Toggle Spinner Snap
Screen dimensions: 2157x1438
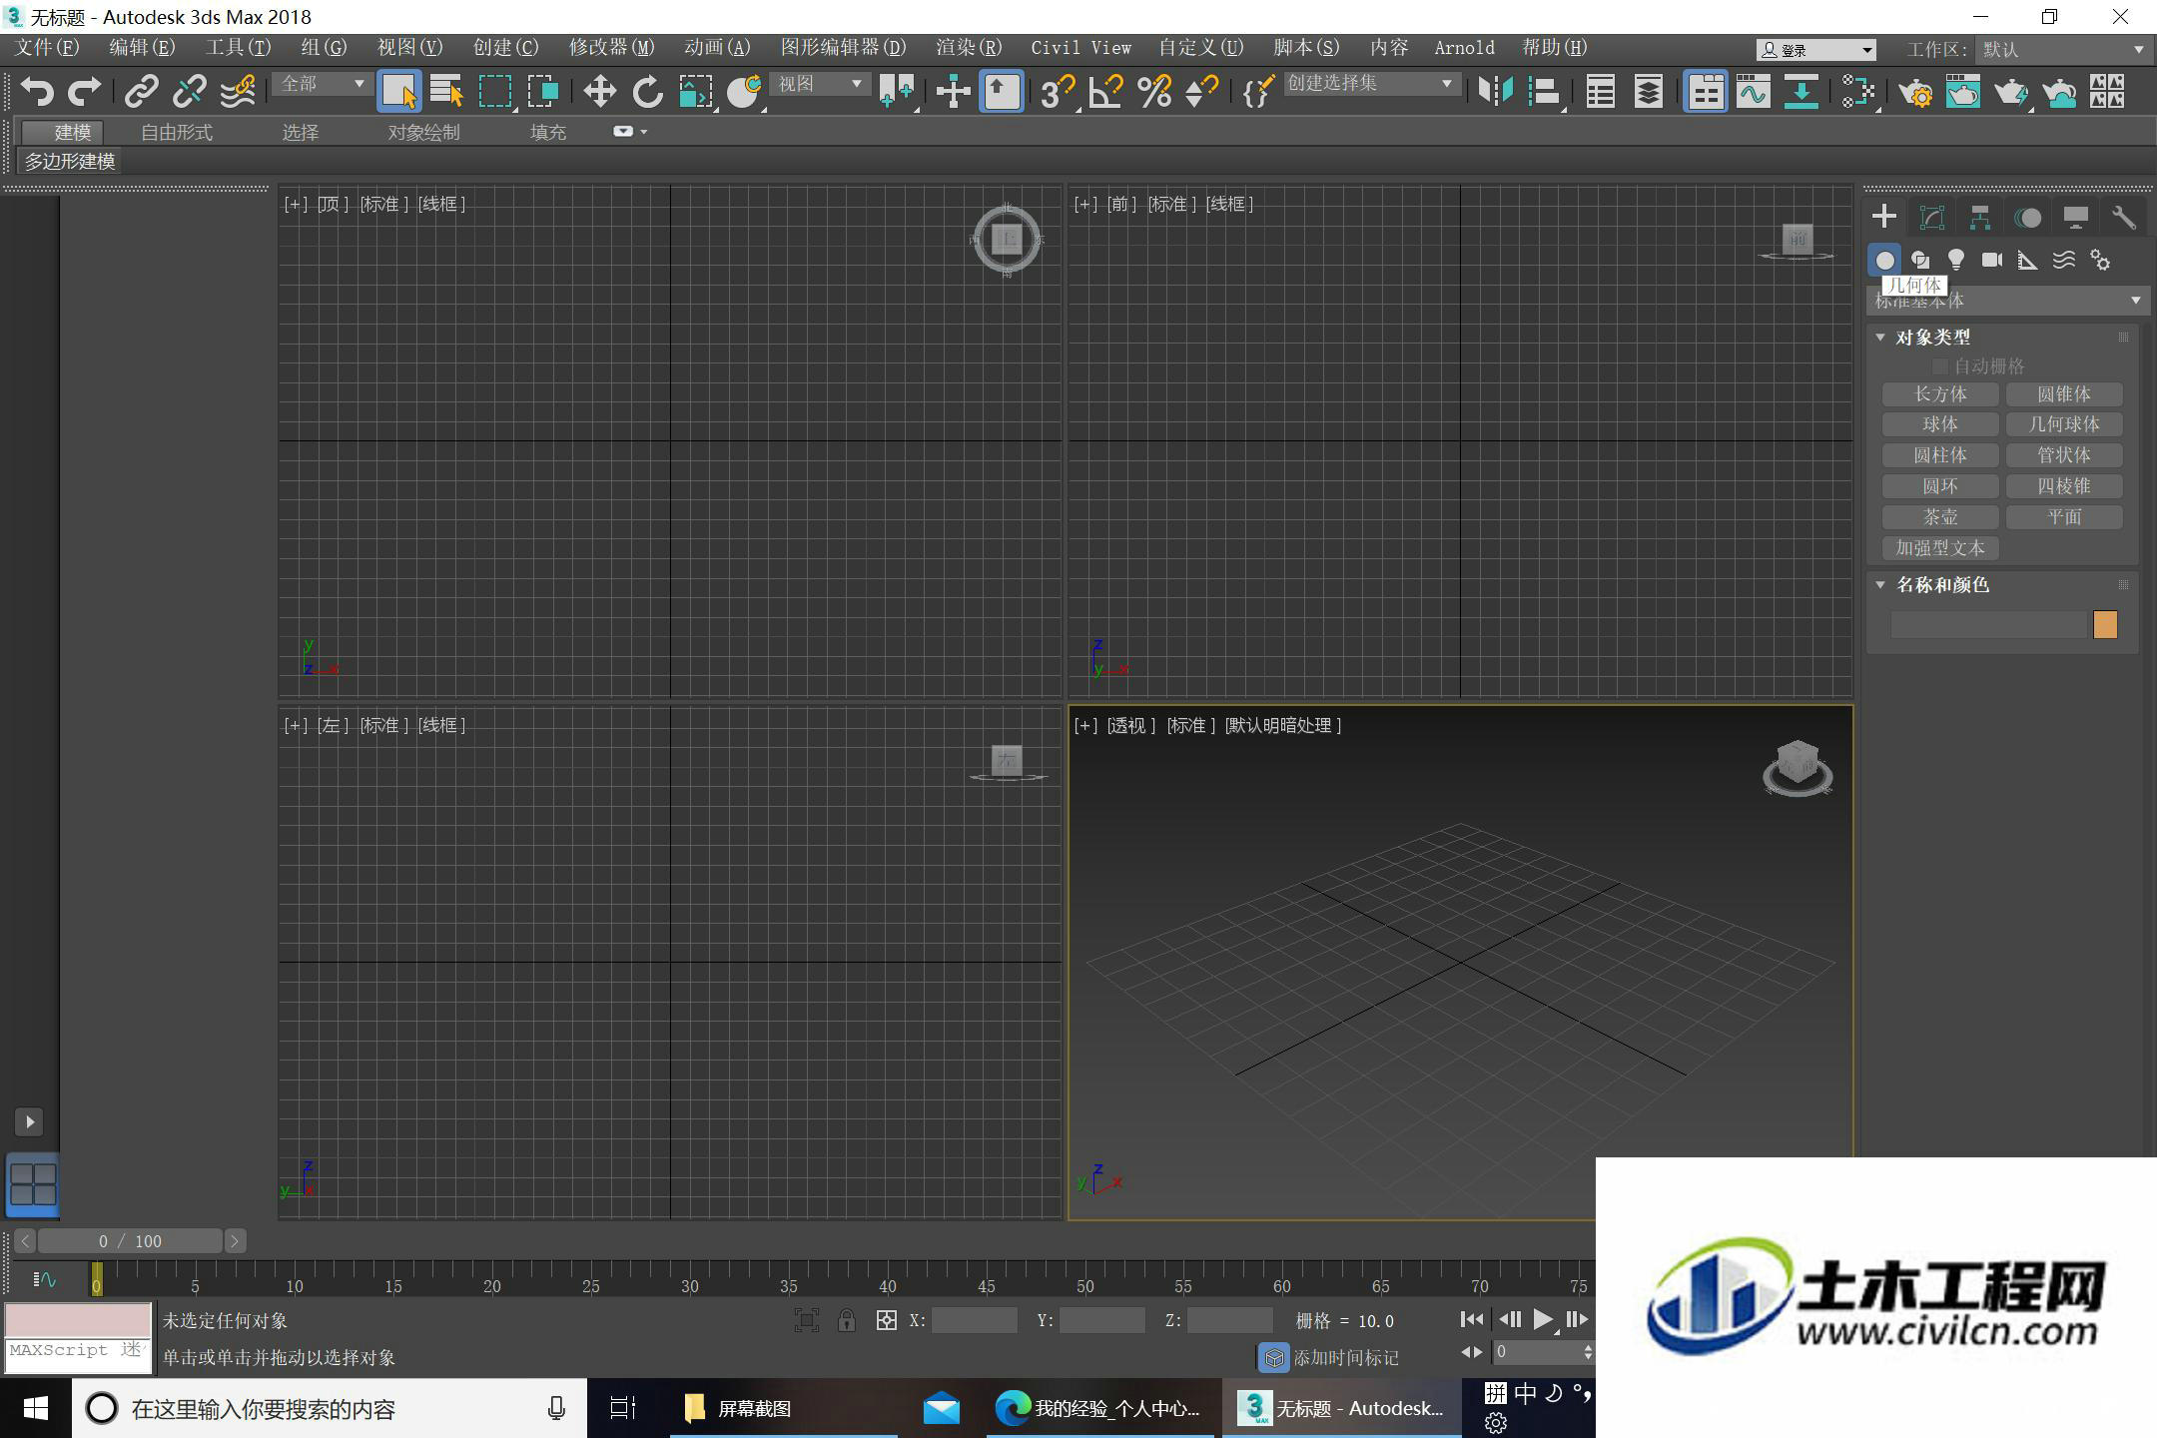coord(1201,92)
